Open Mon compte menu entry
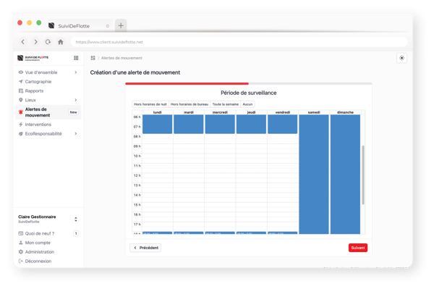The image size is (434, 289). click(x=48, y=243)
